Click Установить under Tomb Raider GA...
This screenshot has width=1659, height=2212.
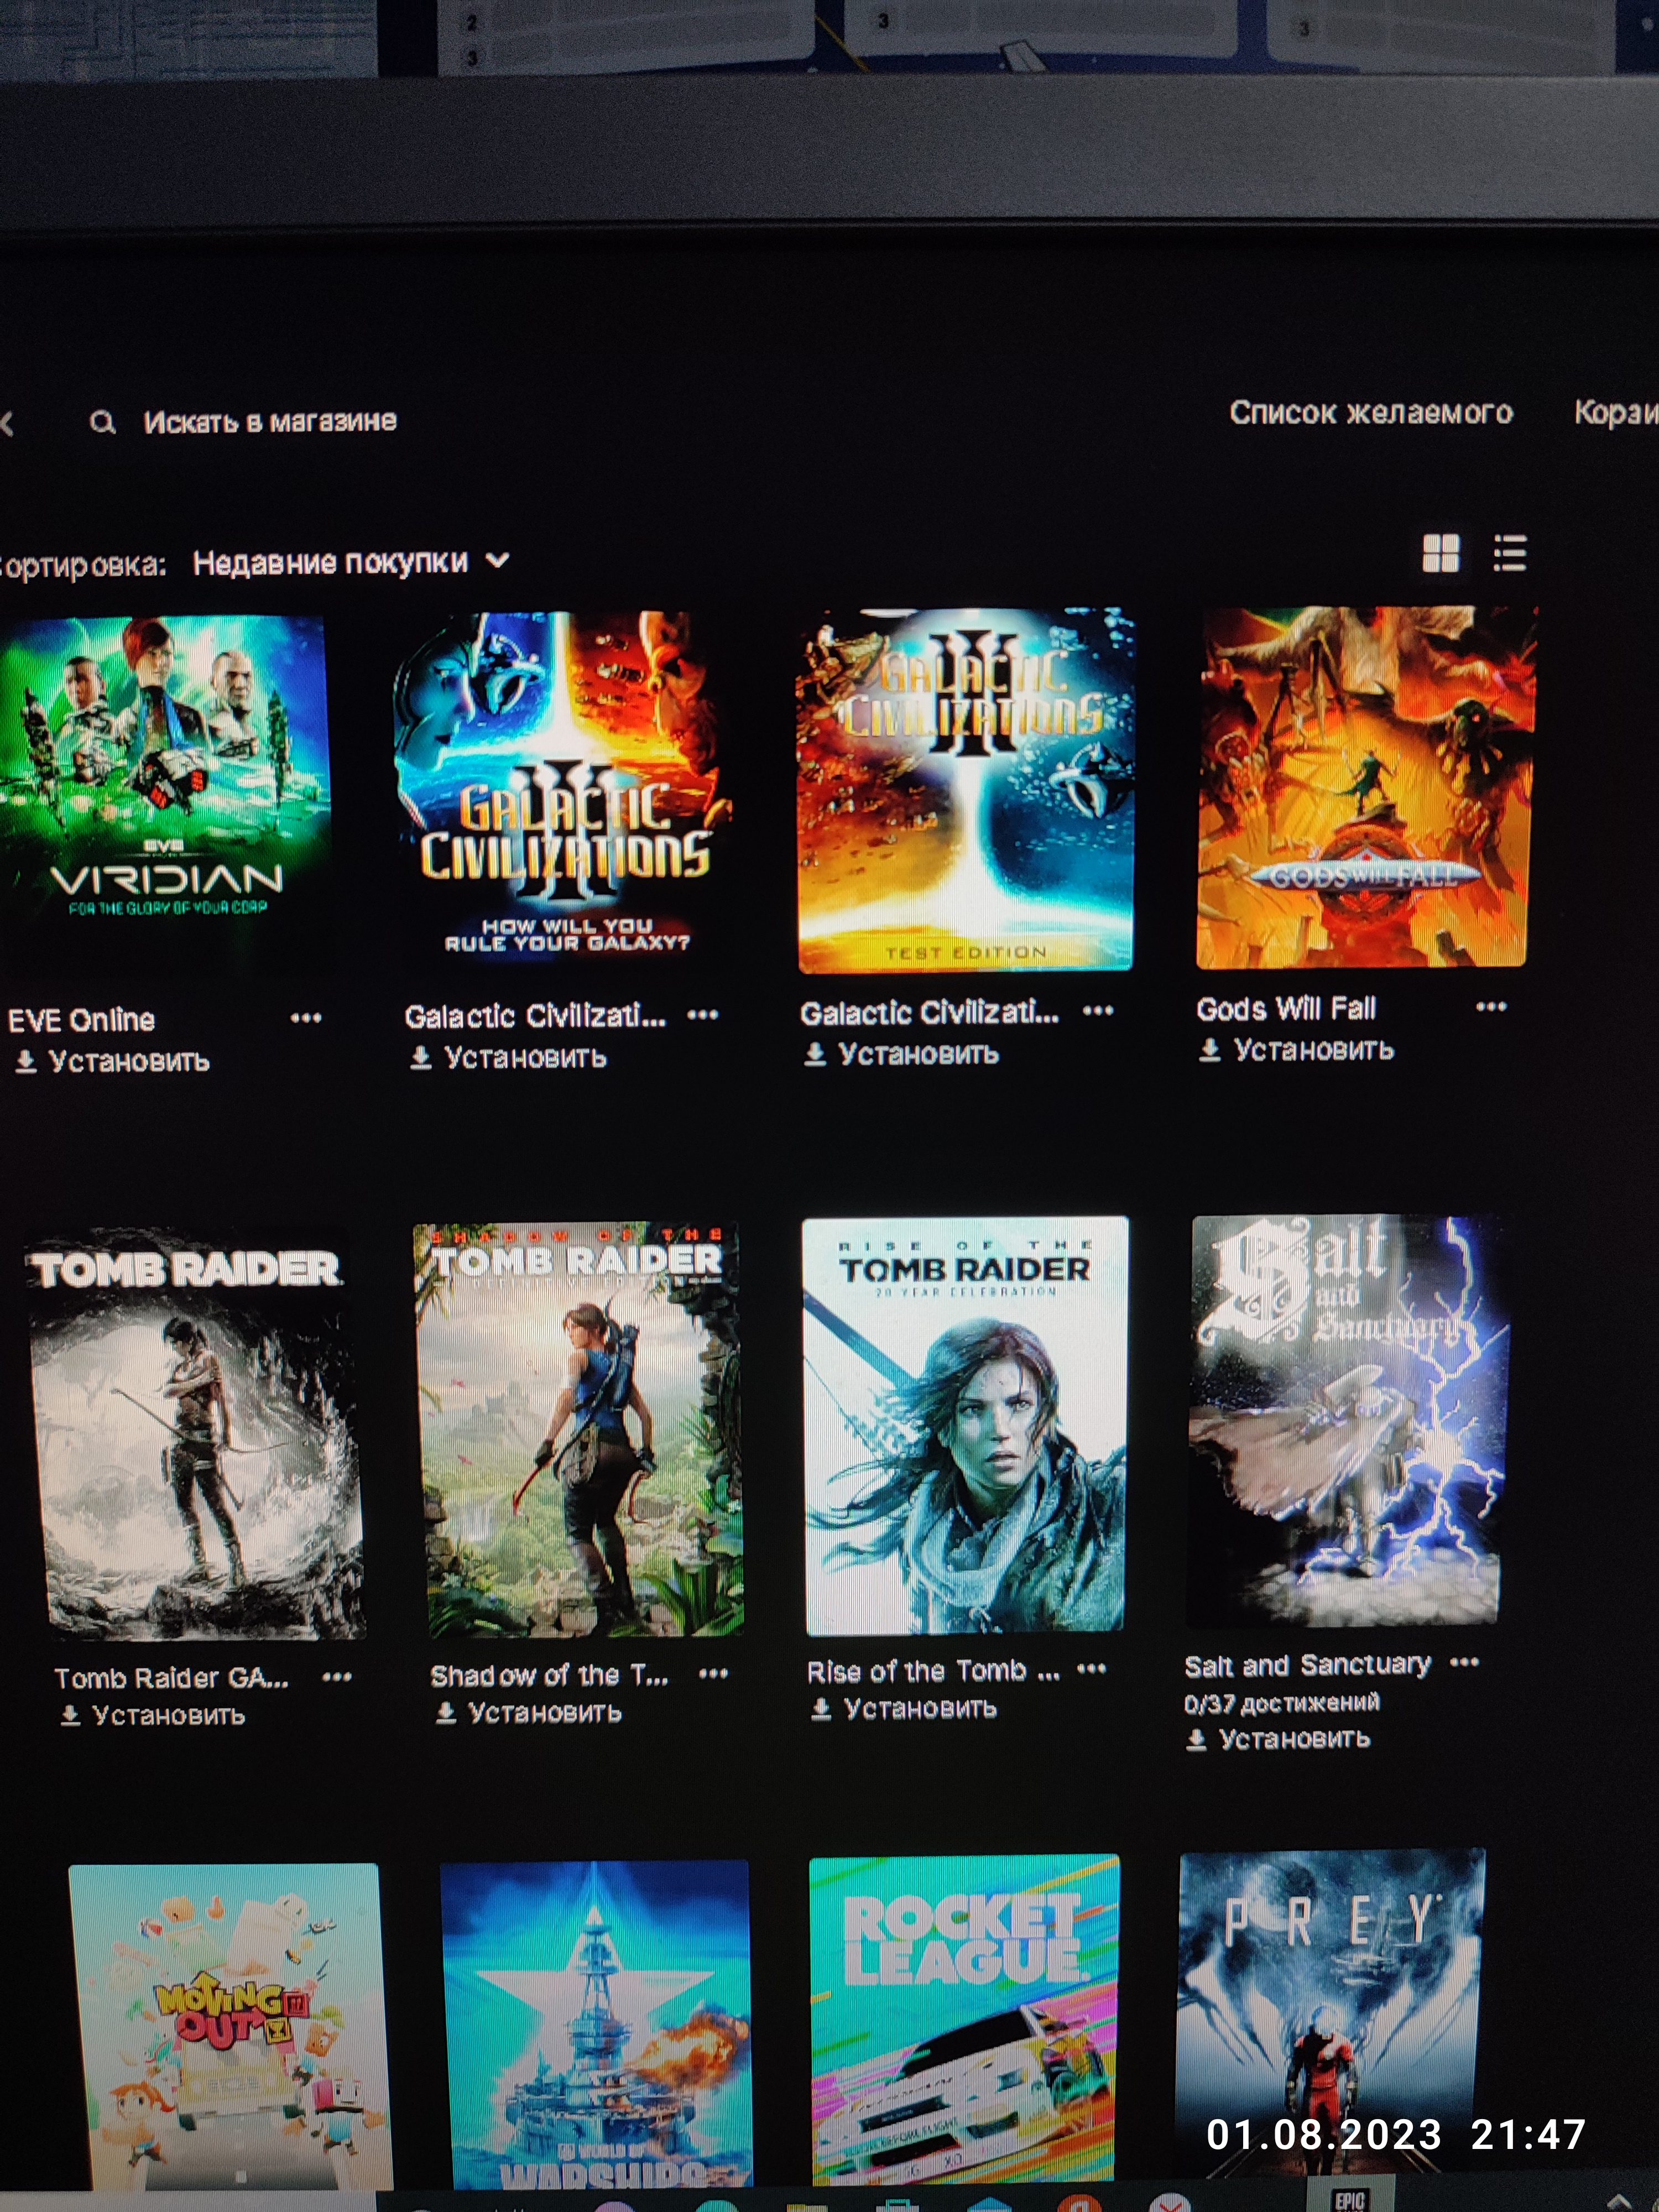click(153, 1715)
